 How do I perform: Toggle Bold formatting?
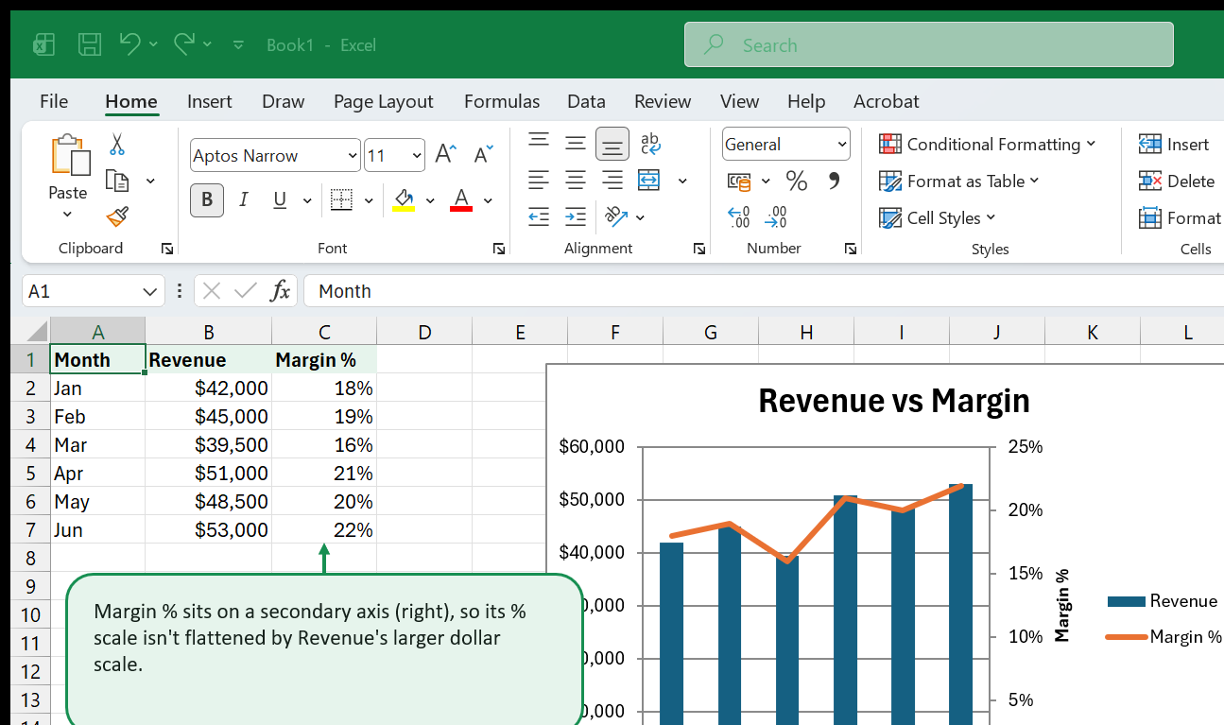[x=207, y=199]
